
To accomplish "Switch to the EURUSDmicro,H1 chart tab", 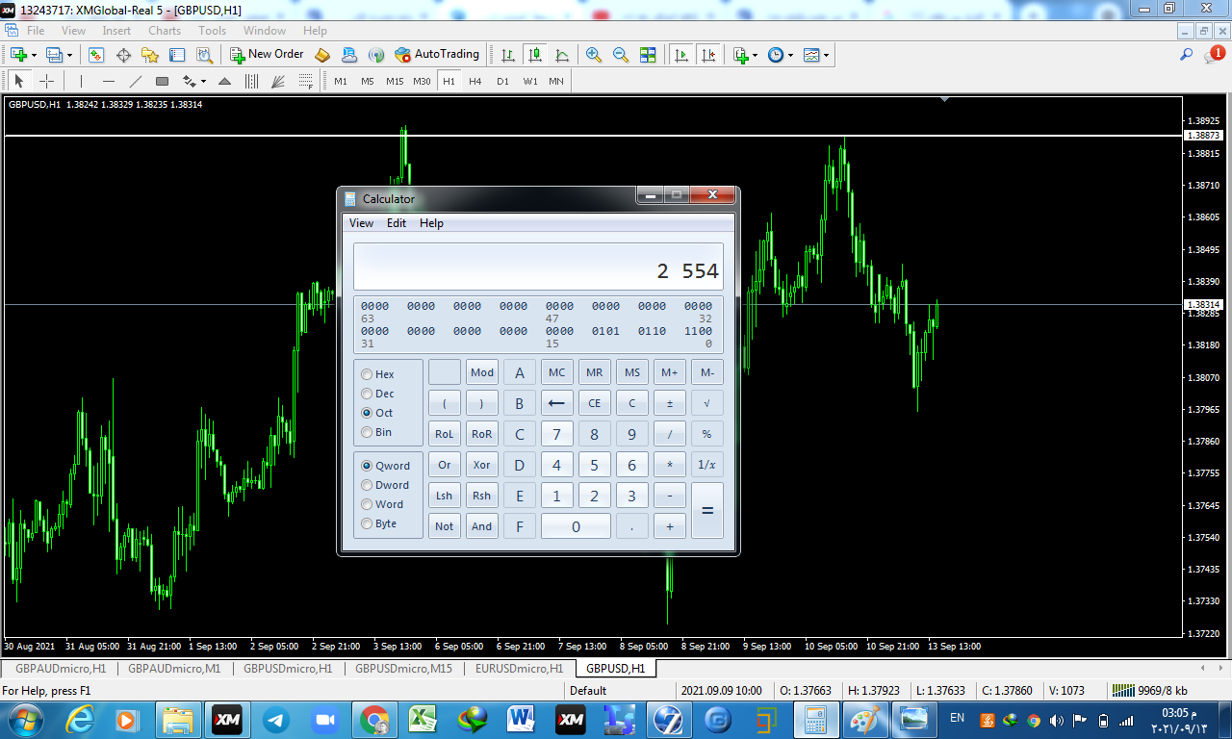I will click(x=519, y=668).
